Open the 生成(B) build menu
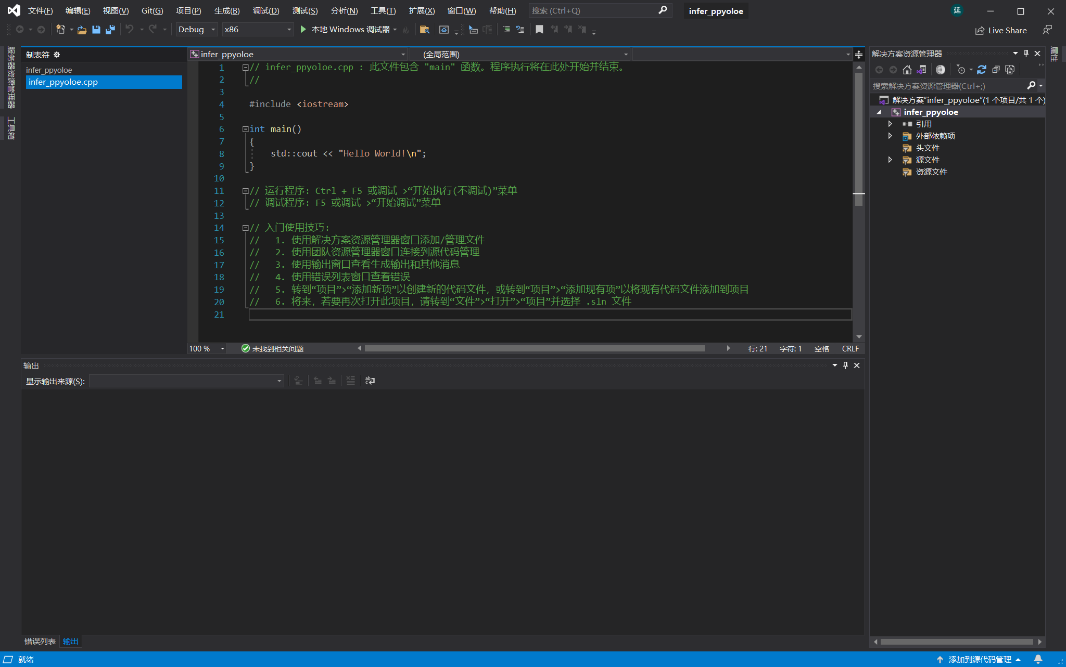The height and width of the screenshot is (667, 1066). pos(227,11)
